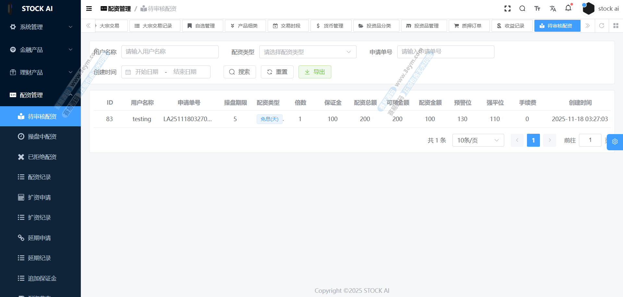Open the tab grid menu icon
The height and width of the screenshot is (297, 623).
[616, 26]
